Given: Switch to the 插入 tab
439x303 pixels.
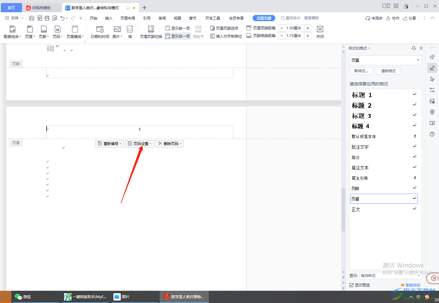Looking at the screenshot, I should [x=109, y=18].
